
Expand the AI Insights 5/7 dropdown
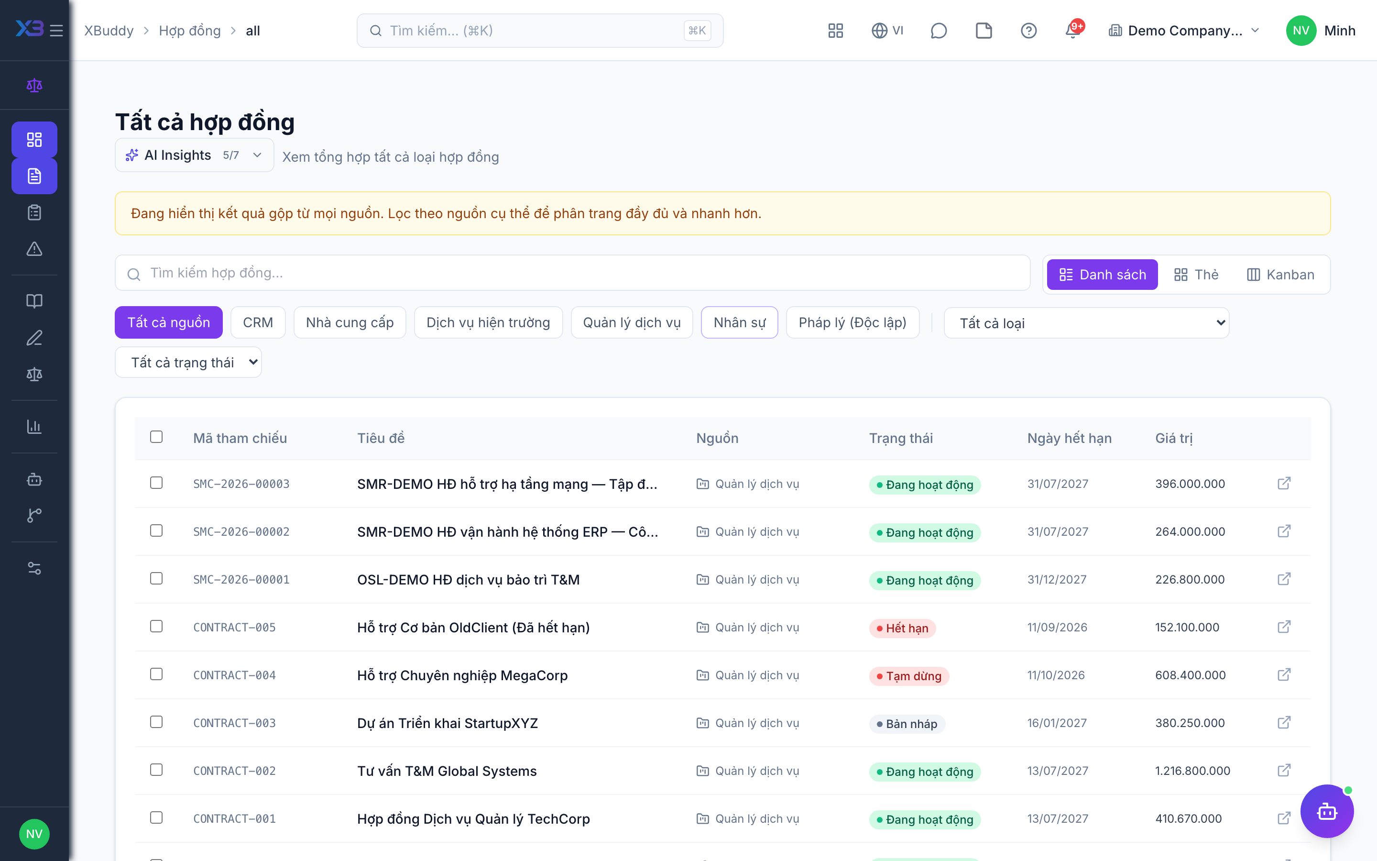pos(195,155)
